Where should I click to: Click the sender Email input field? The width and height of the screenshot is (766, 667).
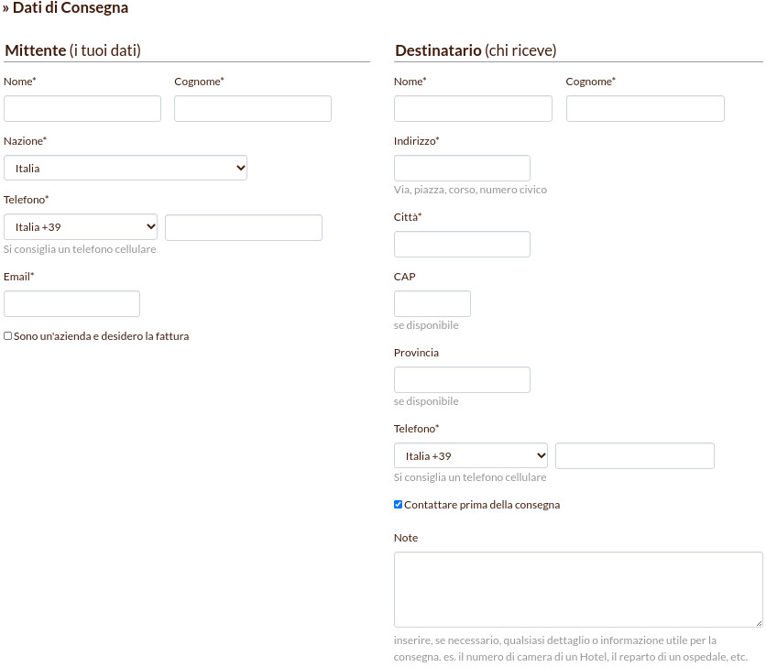(72, 303)
